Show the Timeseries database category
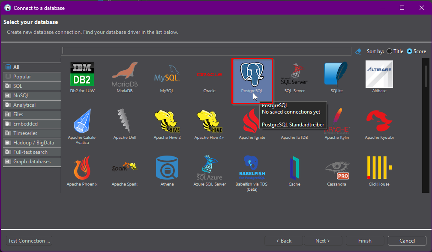 pos(25,133)
